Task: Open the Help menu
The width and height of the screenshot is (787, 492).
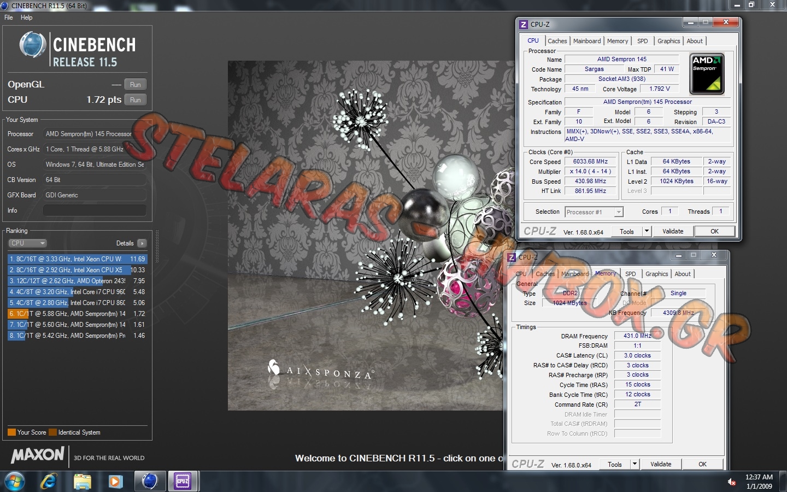Action: pos(27,17)
